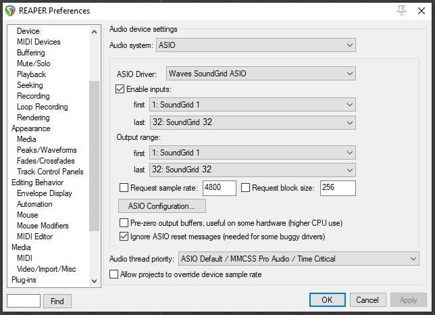Click the OK button
The width and height of the screenshot is (435, 315).
click(x=328, y=299)
